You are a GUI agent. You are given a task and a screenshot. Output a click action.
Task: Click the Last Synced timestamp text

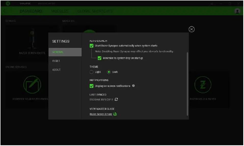pyautogui.click(x=101, y=99)
